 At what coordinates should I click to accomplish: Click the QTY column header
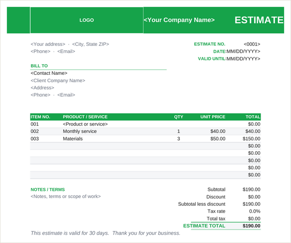[178, 117]
